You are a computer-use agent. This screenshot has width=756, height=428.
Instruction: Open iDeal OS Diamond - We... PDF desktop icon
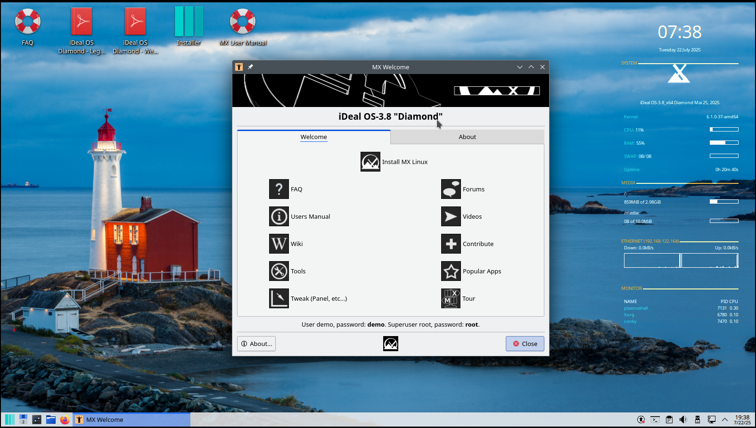[x=135, y=21]
